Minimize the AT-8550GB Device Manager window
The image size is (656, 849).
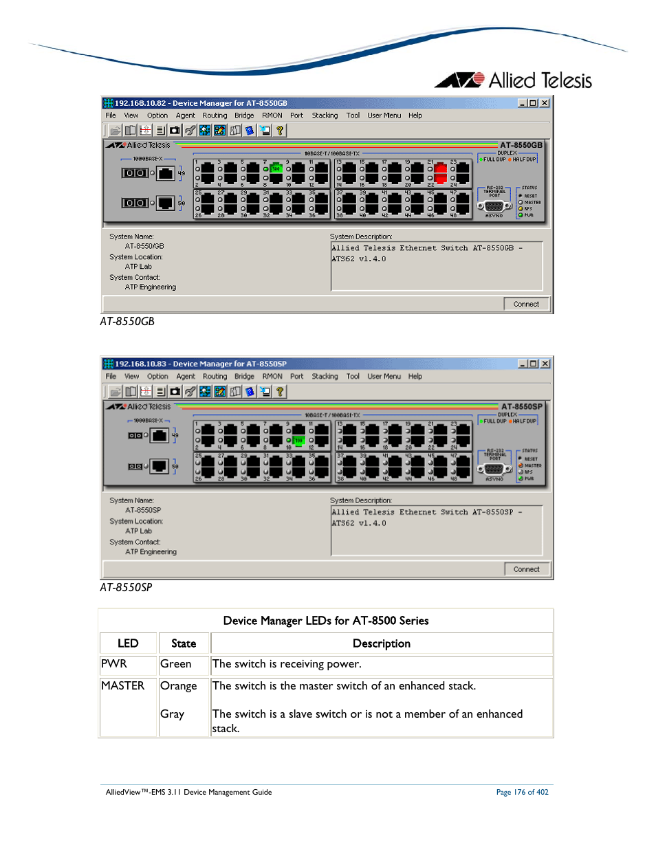pyautogui.click(x=523, y=103)
